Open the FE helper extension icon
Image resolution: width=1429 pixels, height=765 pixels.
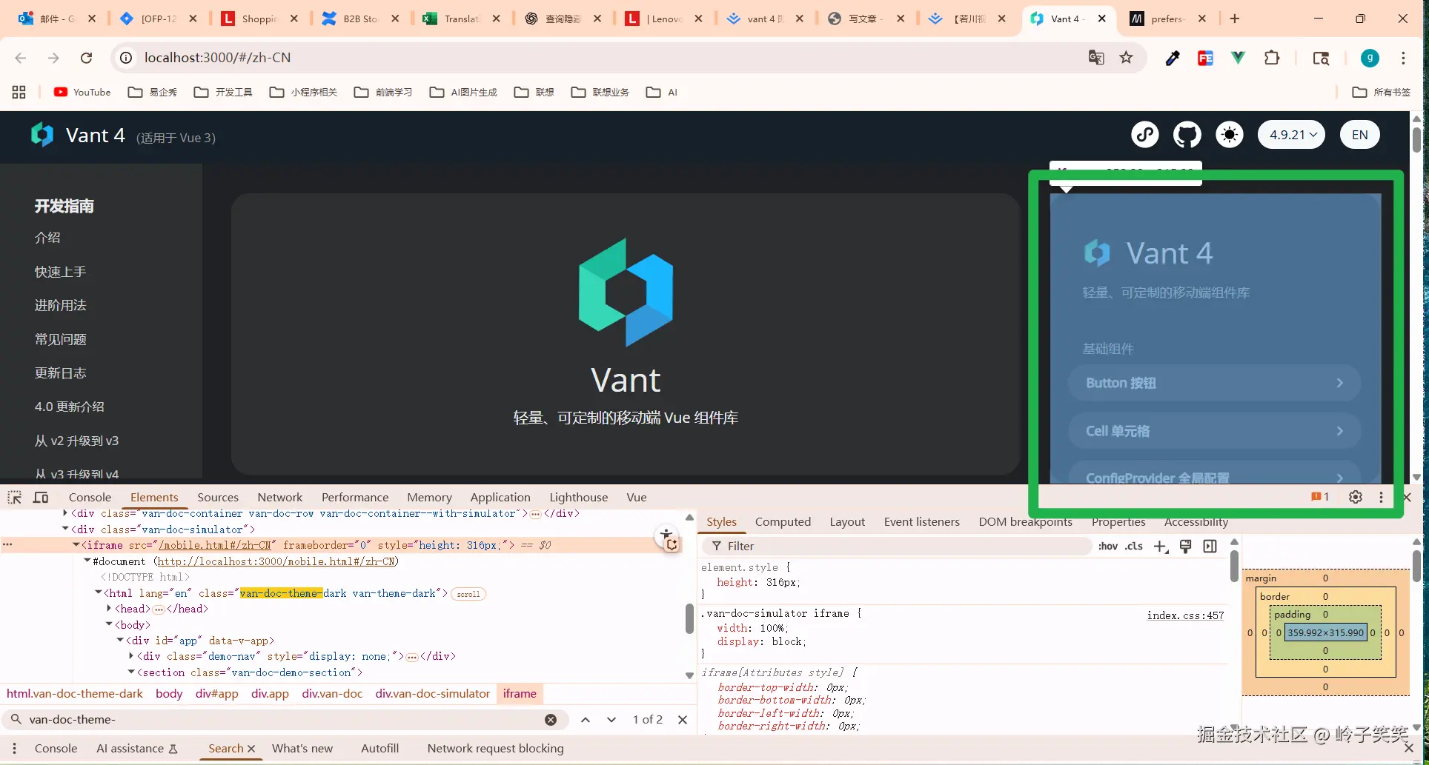pos(1205,58)
